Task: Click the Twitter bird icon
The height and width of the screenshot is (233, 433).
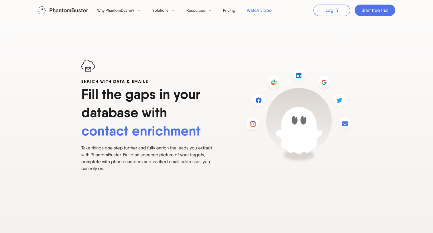Action: (x=339, y=100)
